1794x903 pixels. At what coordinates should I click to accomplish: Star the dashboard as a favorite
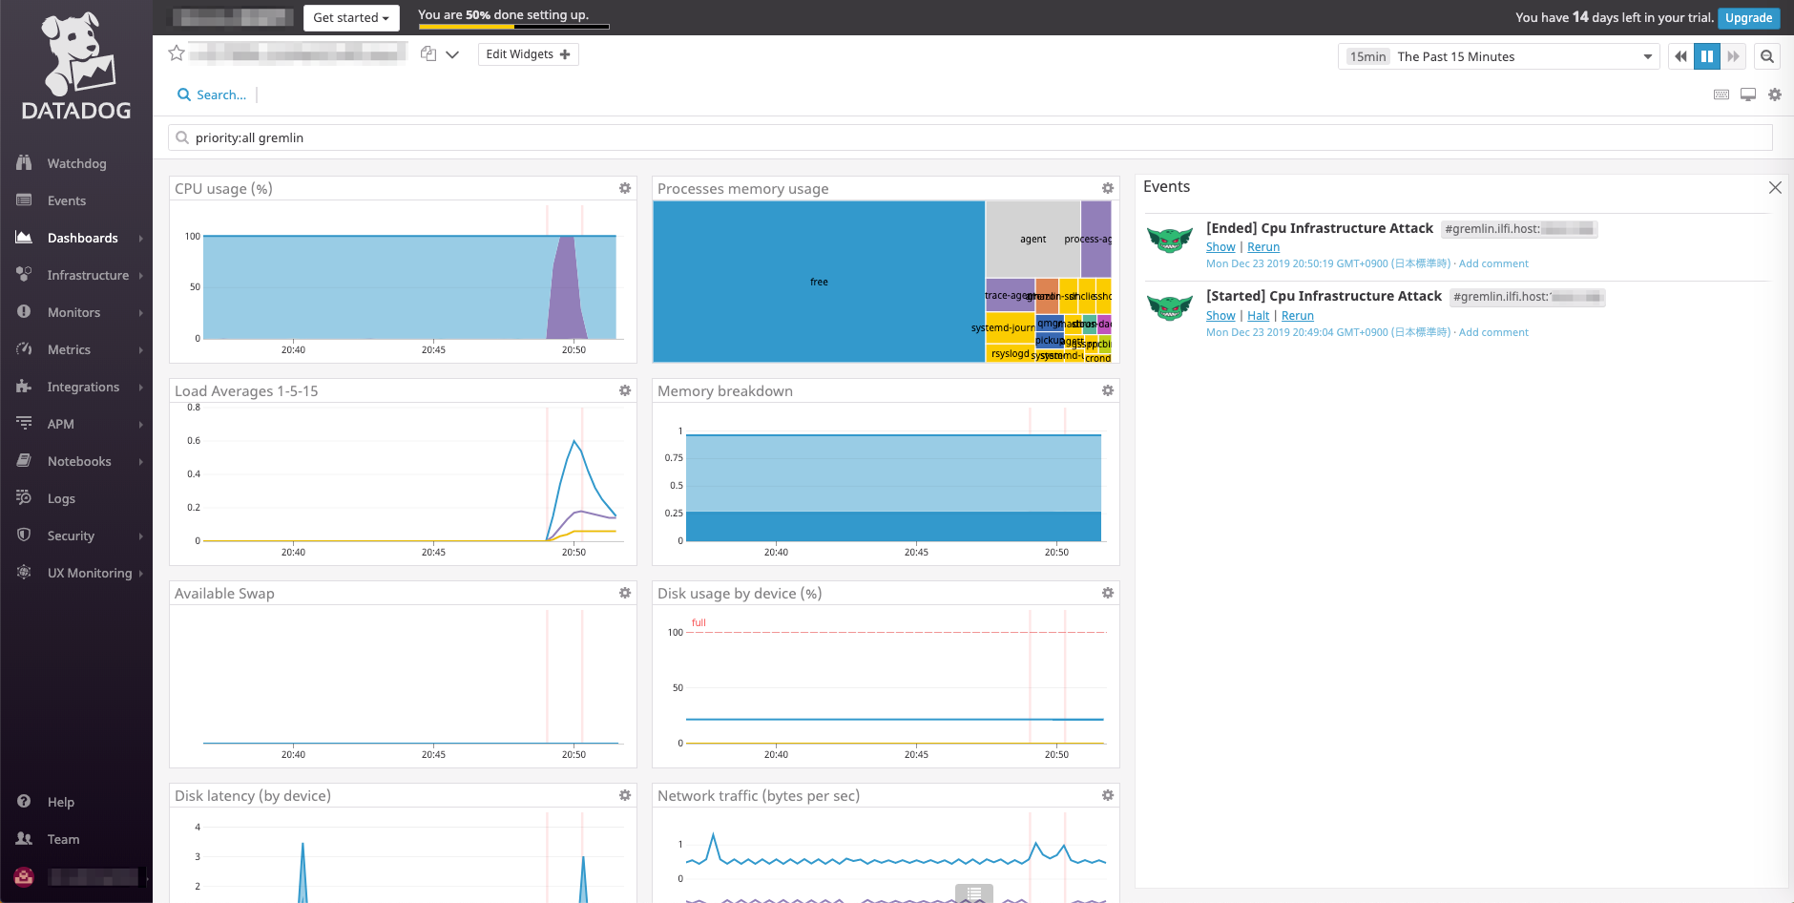tap(177, 53)
